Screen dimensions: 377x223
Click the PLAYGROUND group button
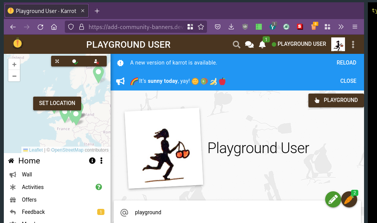tap(336, 100)
